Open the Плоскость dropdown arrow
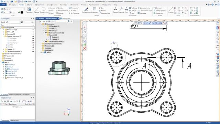 (79, 8)
